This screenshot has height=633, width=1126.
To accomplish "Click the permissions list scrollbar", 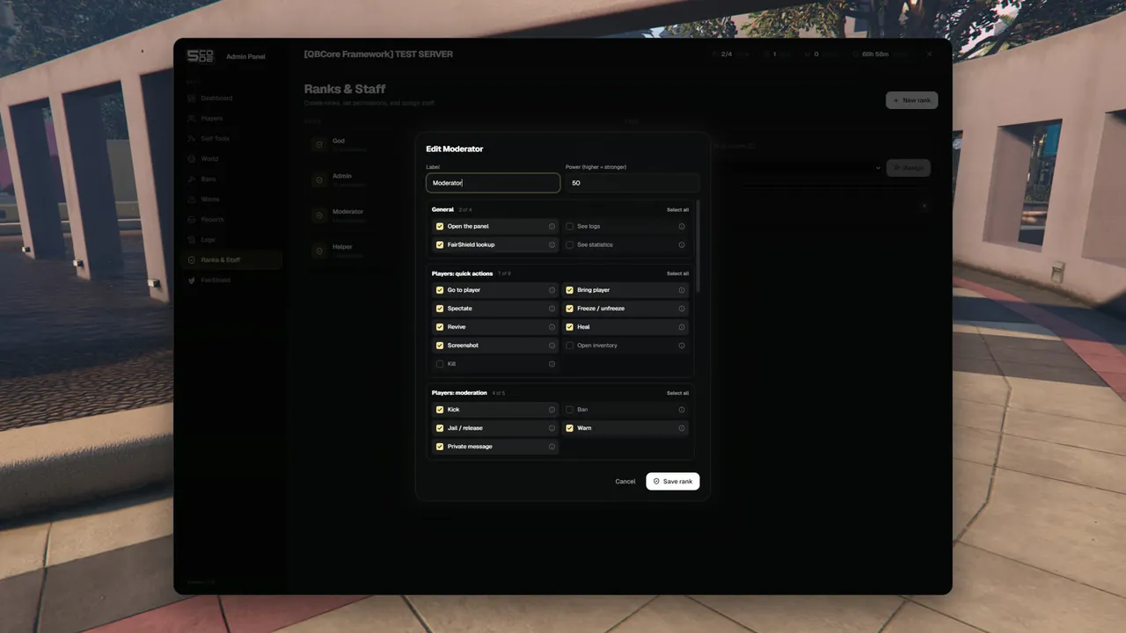I will coord(698,246).
